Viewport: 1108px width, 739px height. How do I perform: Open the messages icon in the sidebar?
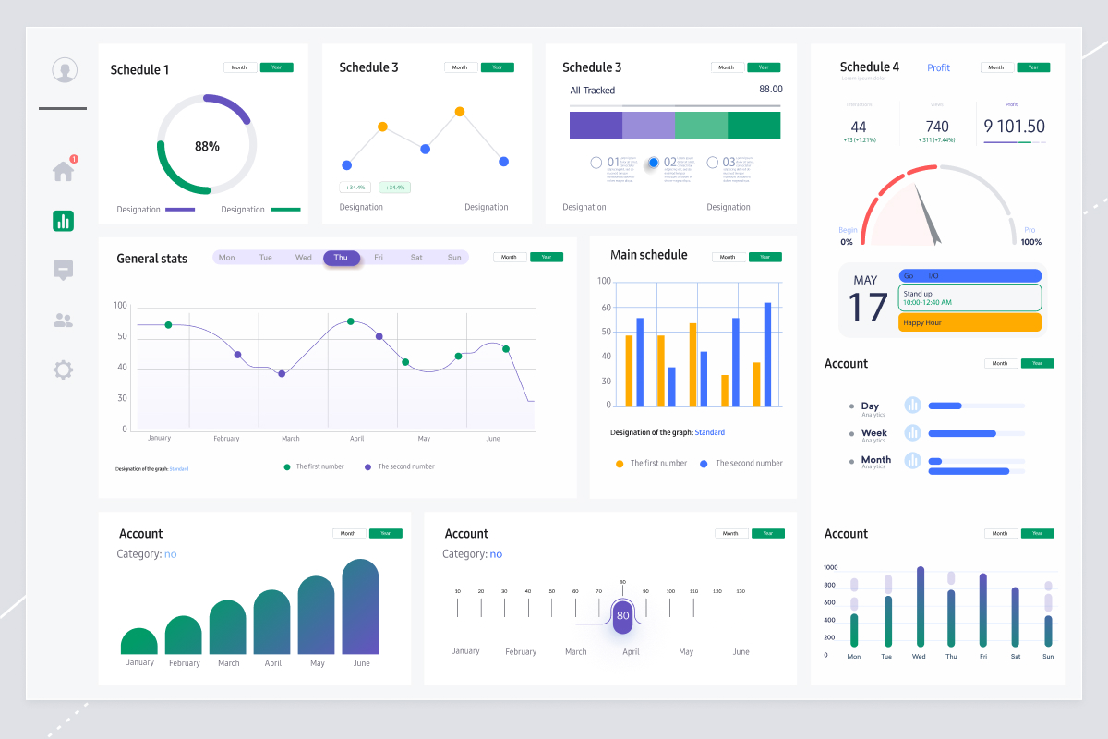62,270
